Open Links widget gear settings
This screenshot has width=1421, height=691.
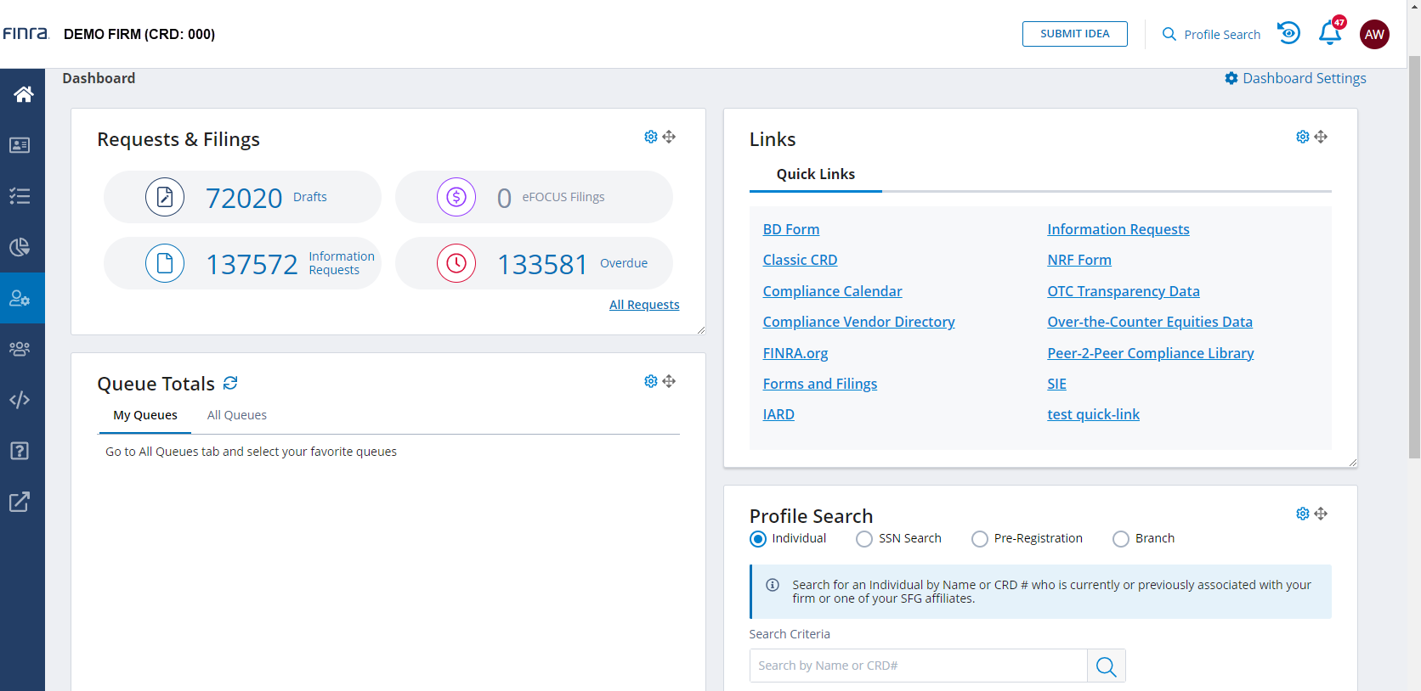pos(1303,137)
